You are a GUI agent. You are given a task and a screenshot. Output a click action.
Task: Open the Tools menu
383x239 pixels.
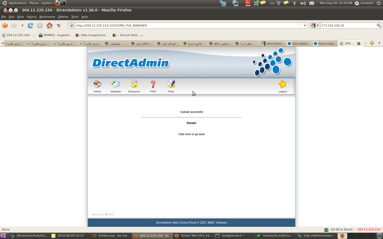tap(75, 17)
